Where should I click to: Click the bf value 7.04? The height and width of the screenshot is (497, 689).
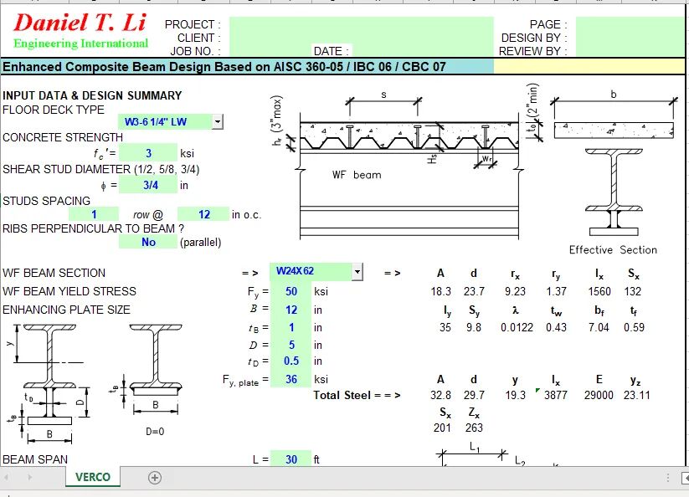[x=599, y=327]
